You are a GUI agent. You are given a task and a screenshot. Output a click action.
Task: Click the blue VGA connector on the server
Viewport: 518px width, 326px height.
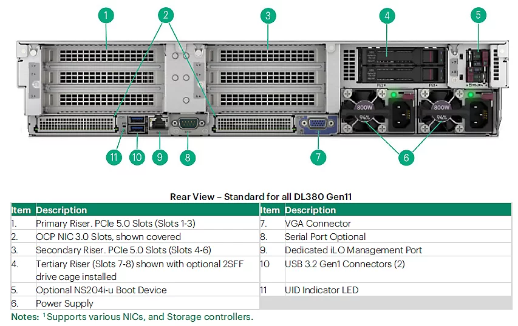(x=318, y=124)
